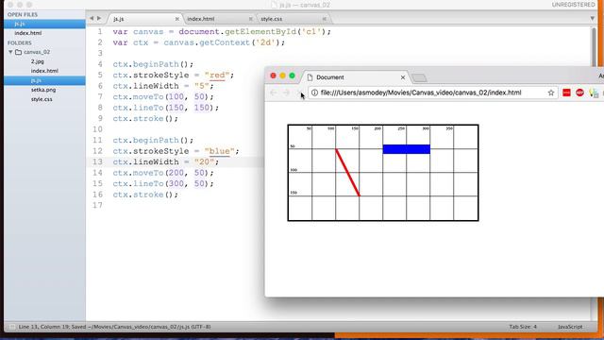Go to previous tab with left arrow

coord(92,18)
